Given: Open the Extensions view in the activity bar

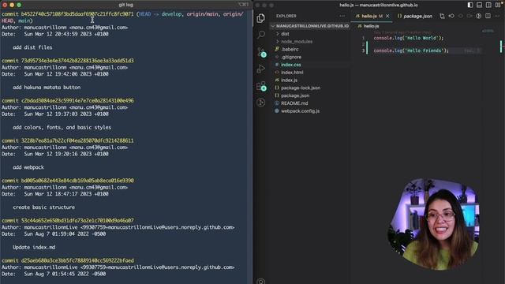Looking at the screenshot, I should pos(261,86).
